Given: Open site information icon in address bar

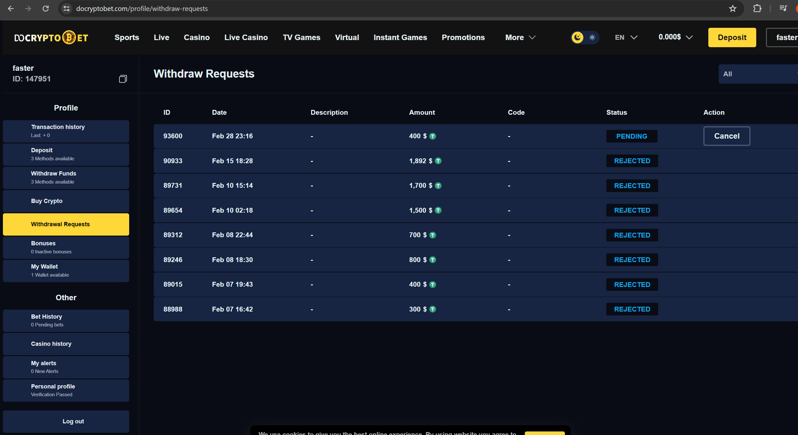Looking at the screenshot, I should (67, 9).
